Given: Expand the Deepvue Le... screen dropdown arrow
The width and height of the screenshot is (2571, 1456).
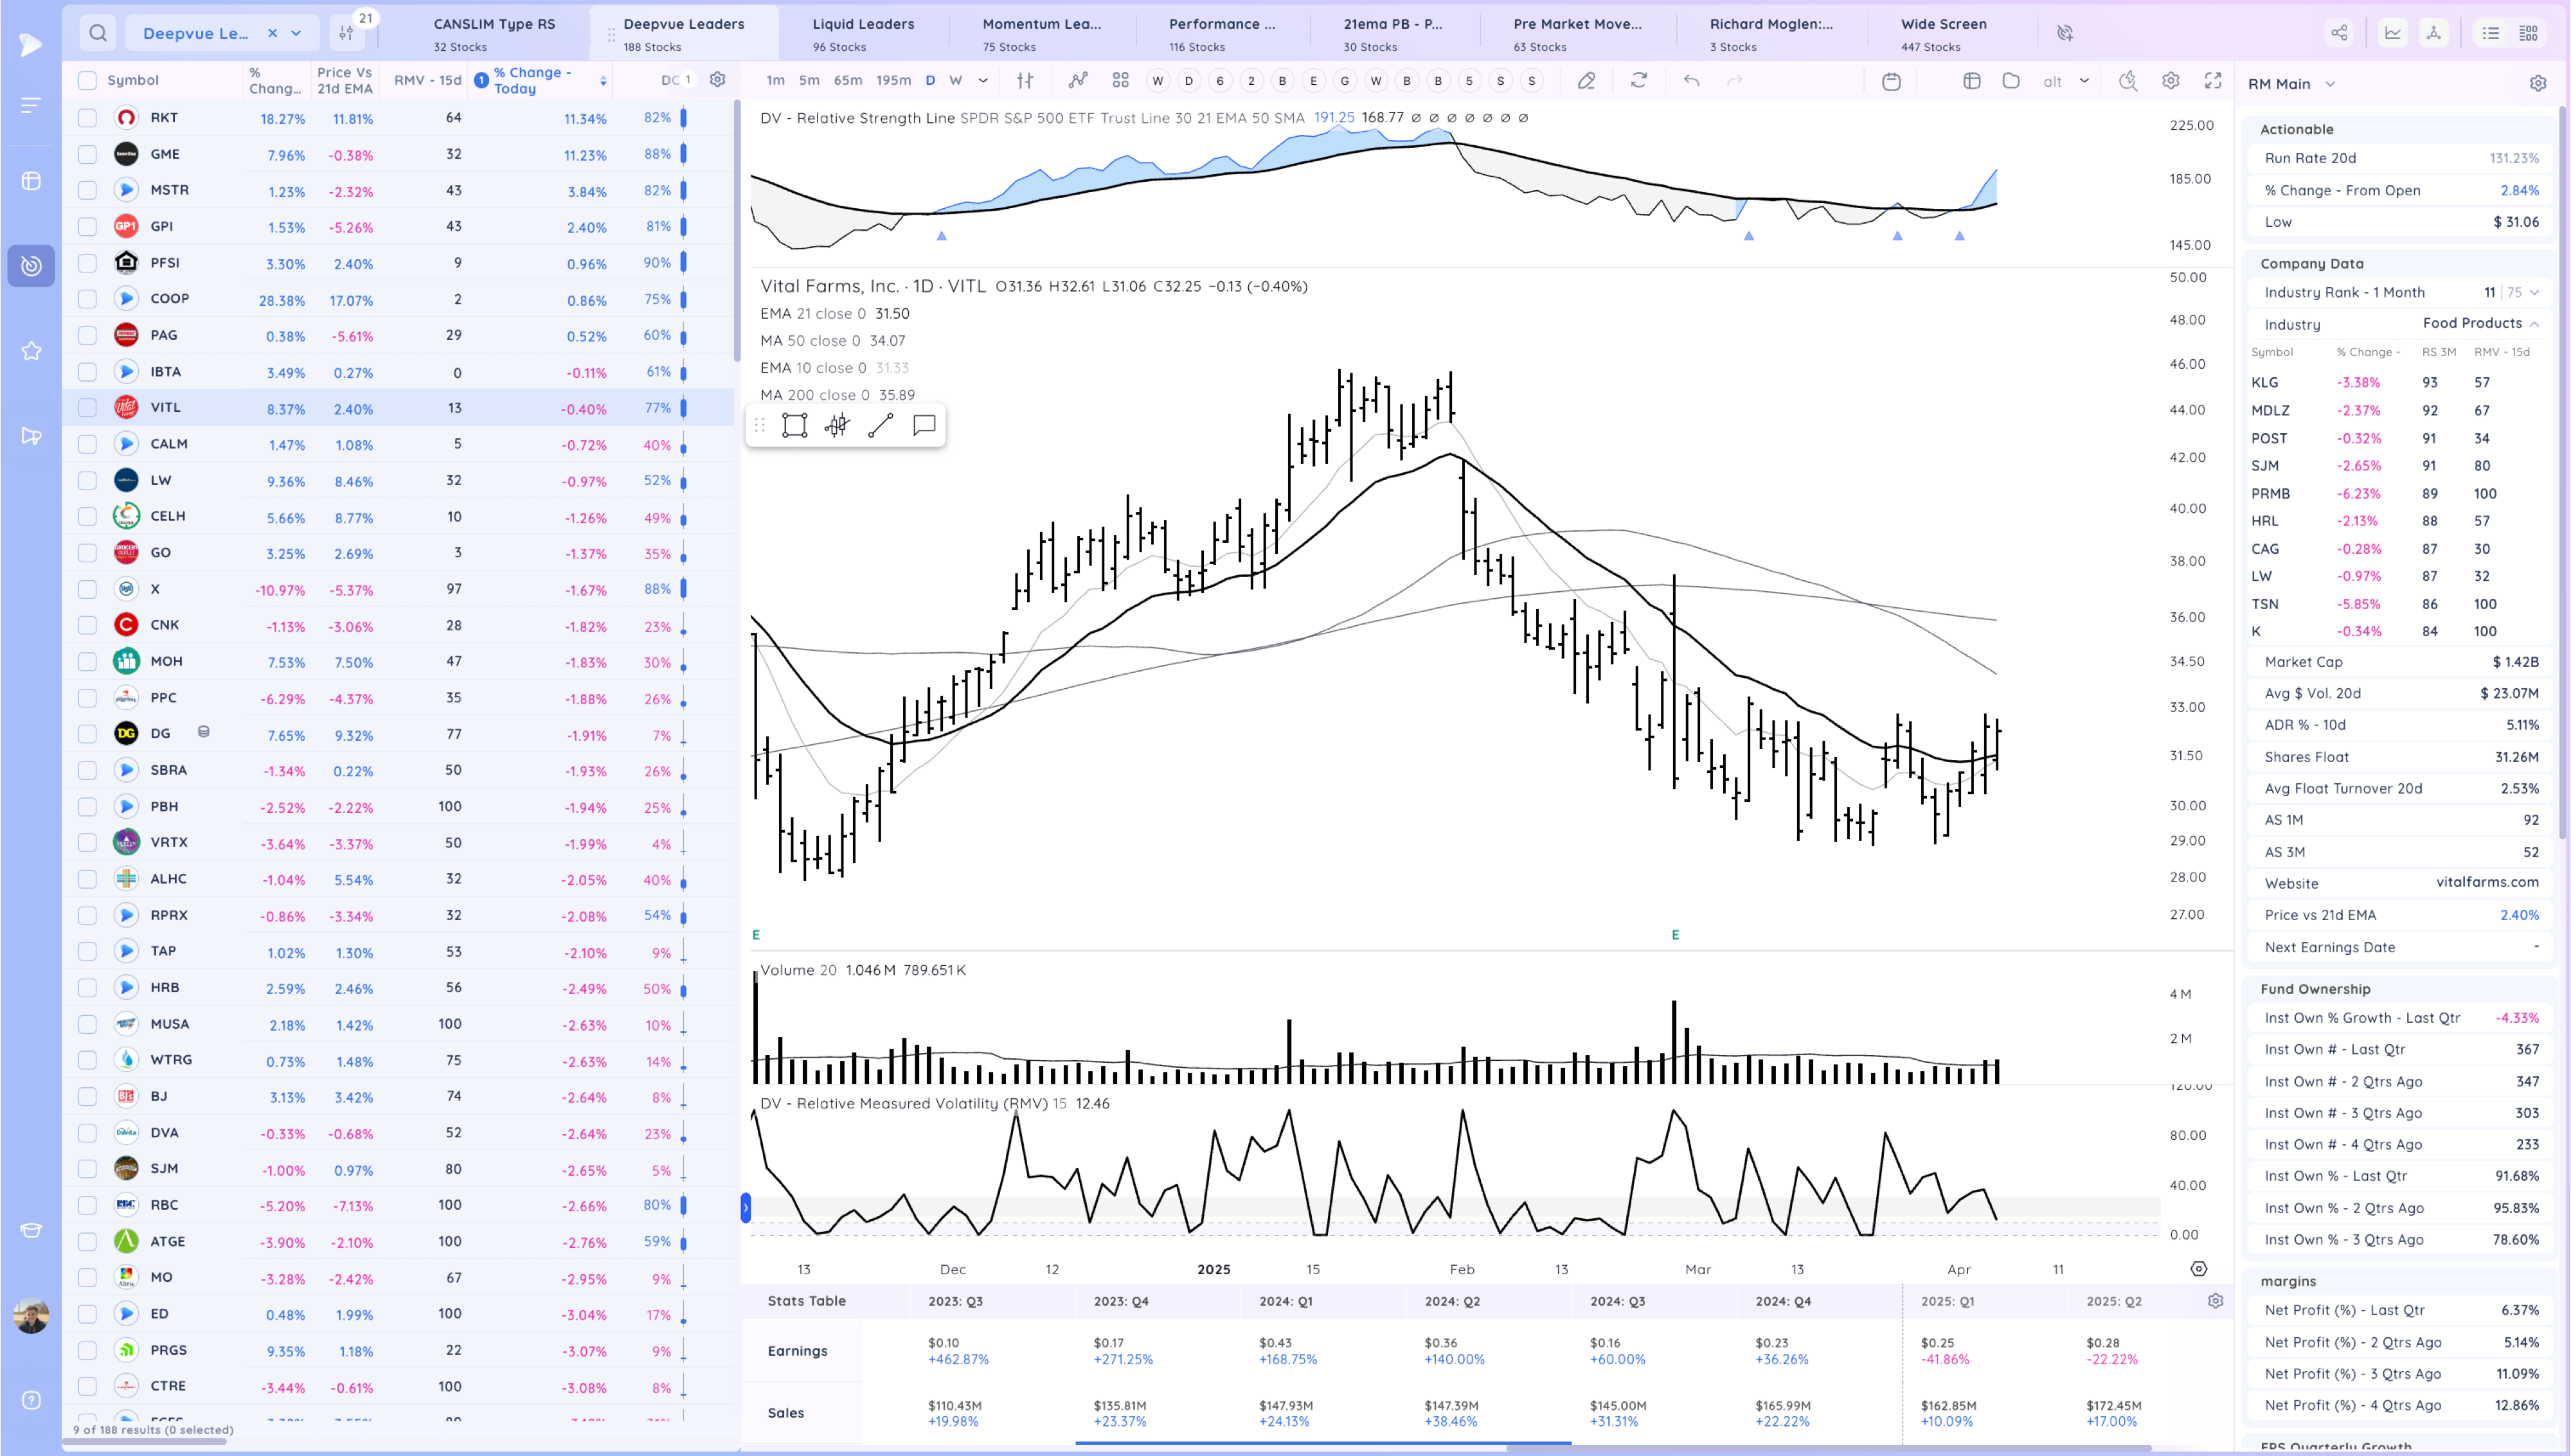Looking at the screenshot, I should (296, 33).
